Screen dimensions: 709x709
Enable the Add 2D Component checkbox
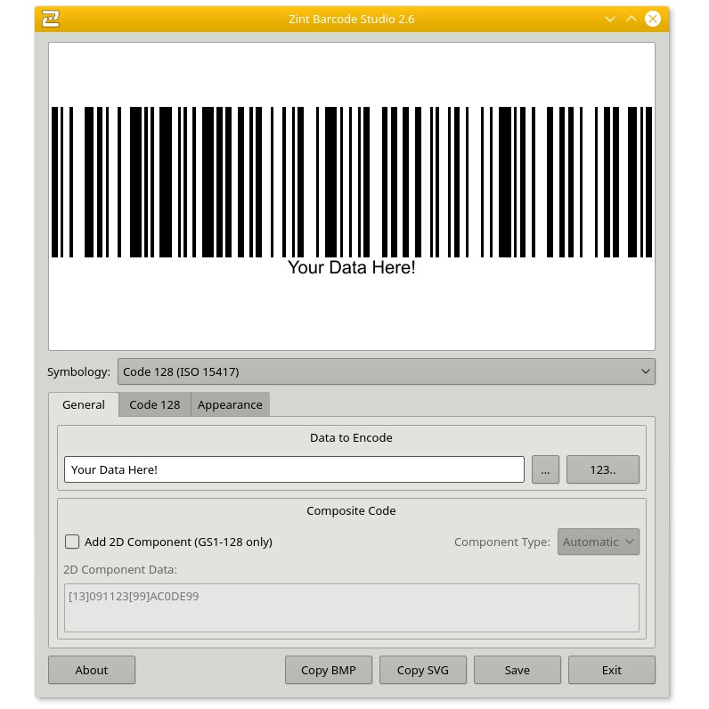point(73,542)
